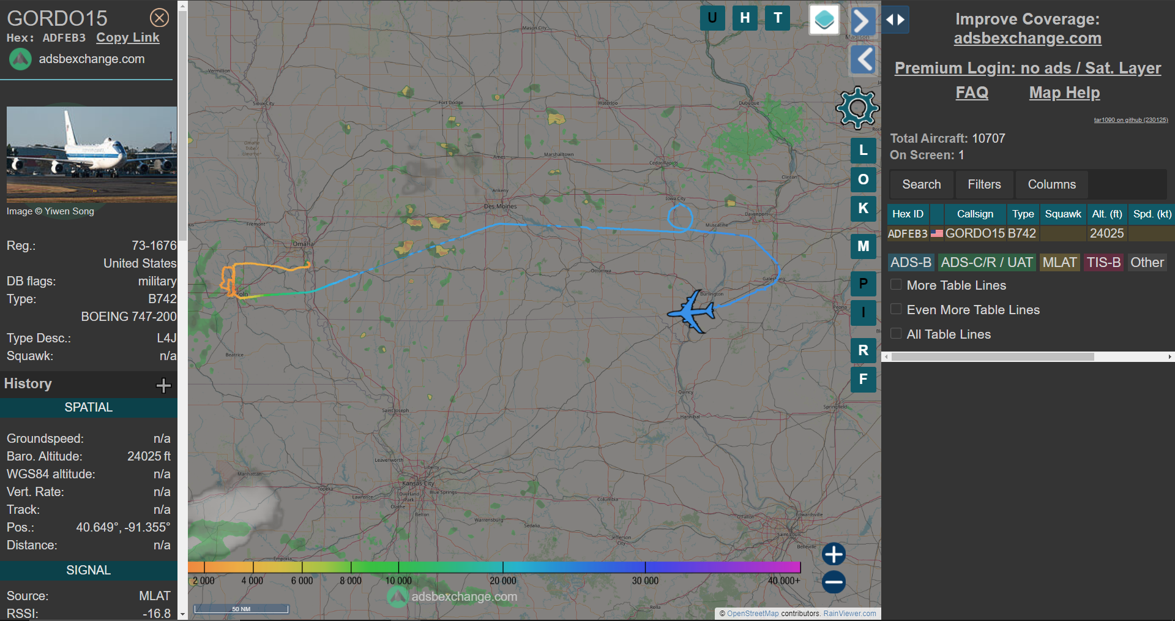Click the P map toggle button
This screenshot has width=1175, height=621.
[x=864, y=284]
